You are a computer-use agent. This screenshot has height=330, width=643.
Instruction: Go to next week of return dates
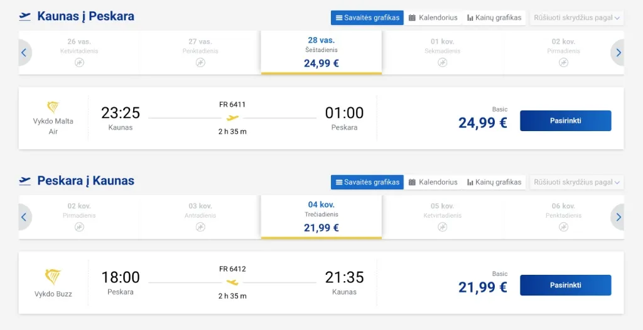coord(618,217)
